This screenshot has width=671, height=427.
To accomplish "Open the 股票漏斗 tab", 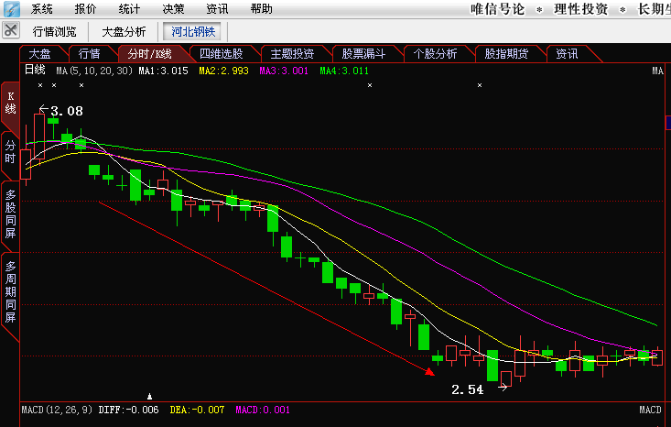I will coord(363,54).
